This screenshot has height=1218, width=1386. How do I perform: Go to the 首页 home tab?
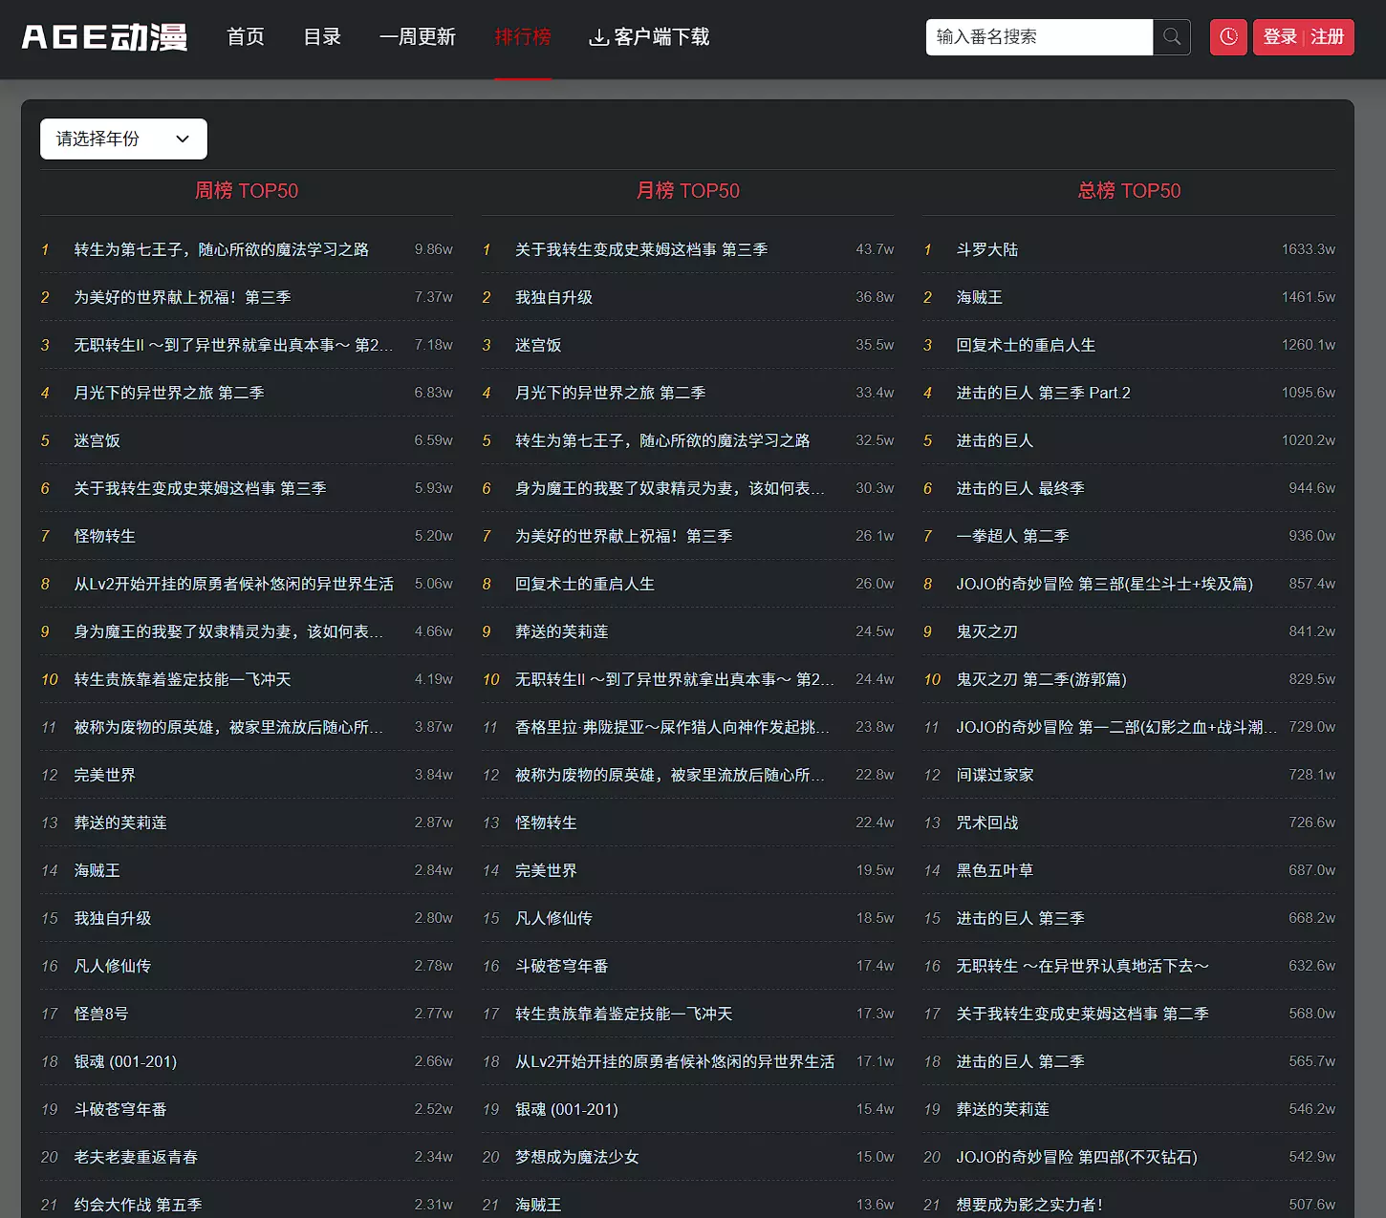coord(246,37)
